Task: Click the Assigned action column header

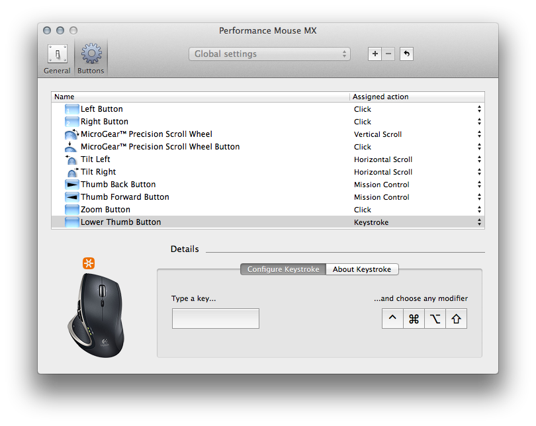Action: tap(417, 97)
